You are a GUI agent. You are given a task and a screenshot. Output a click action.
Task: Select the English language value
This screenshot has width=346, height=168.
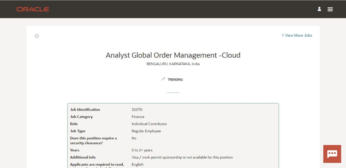(138, 165)
